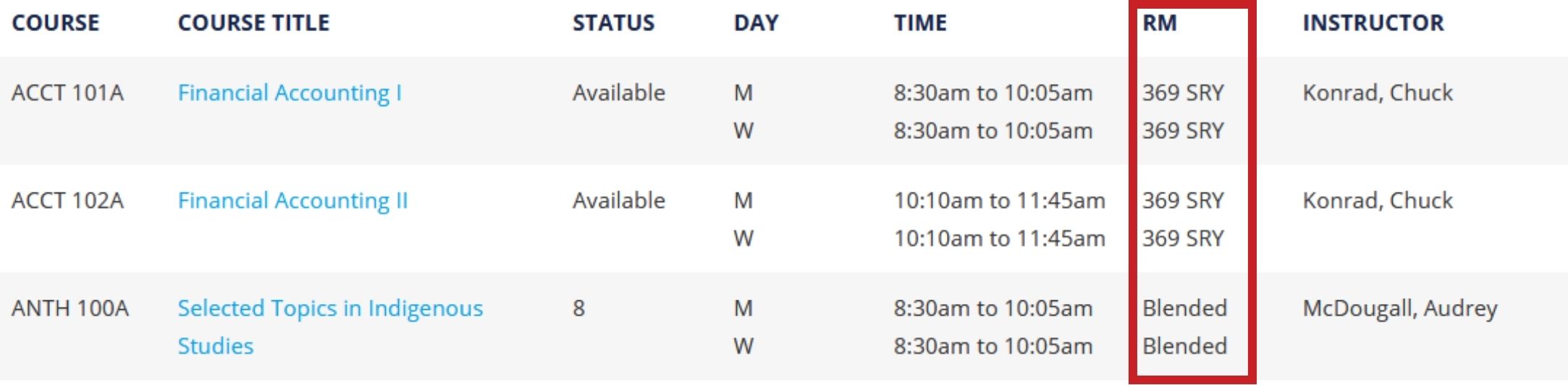Screen dimensions: 1568x385
Task: Open the Financial Accounting II course link
Action: pyautogui.click(x=292, y=200)
